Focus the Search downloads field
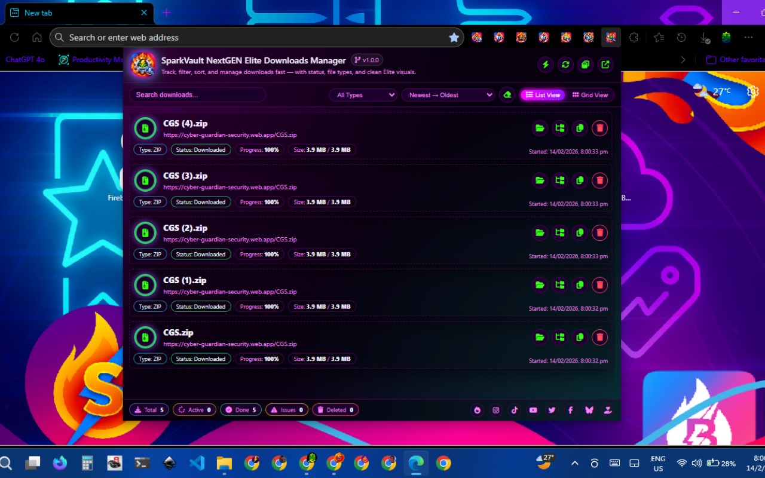This screenshot has width=765, height=478. [197, 95]
